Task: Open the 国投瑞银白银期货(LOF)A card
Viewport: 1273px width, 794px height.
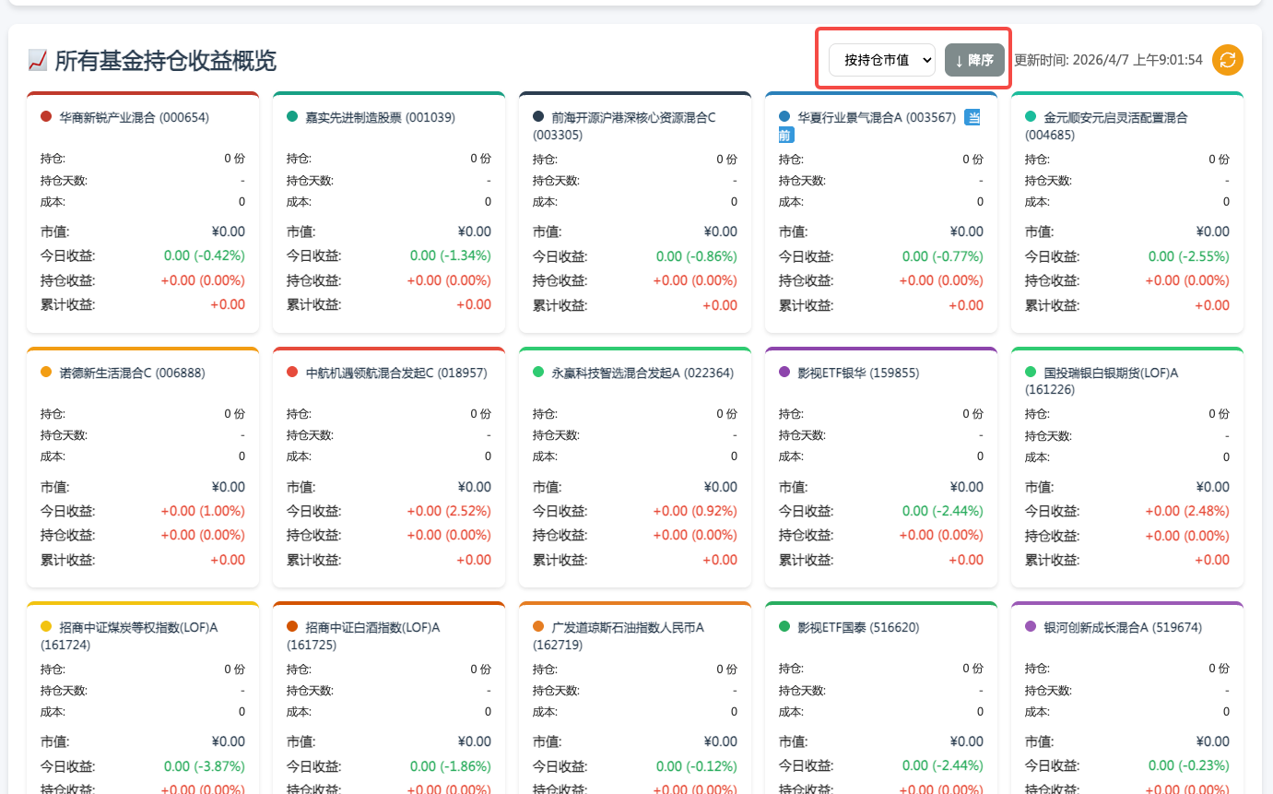Action: point(1126,466)
